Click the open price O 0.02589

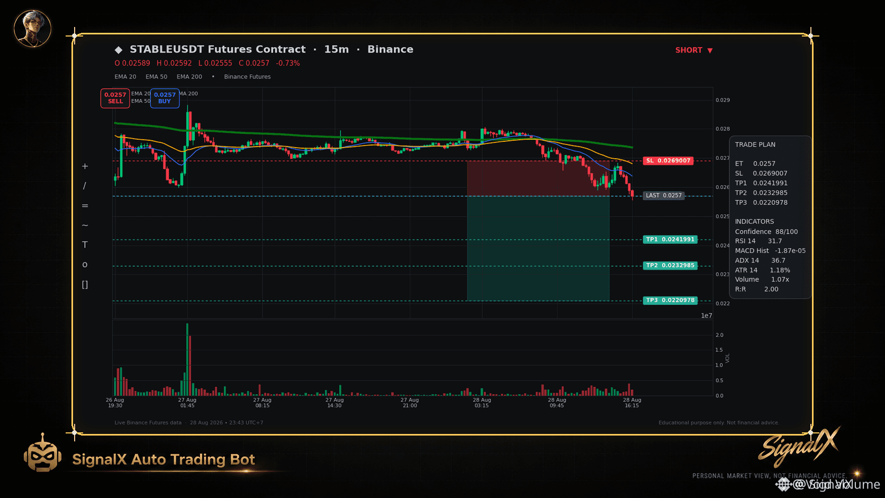[x=132, y=63]
